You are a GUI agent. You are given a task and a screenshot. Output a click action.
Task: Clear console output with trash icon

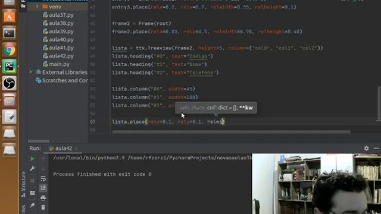coord(43,207)
